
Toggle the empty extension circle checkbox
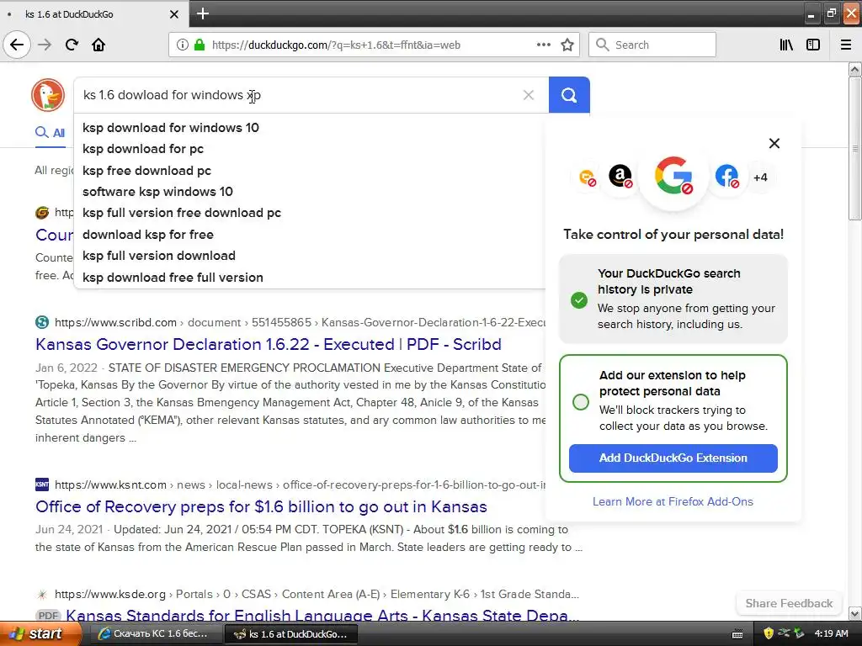581,402
